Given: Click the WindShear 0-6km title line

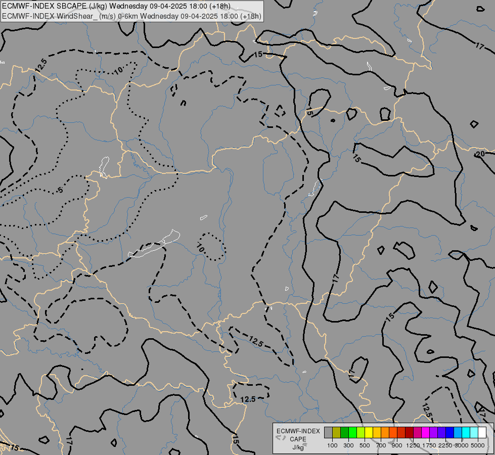Looking at the screenshot, I should pos(131,16).
